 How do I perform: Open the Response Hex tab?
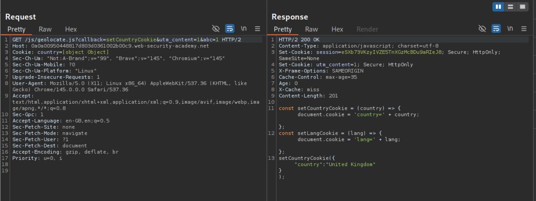tap(337, 29)
